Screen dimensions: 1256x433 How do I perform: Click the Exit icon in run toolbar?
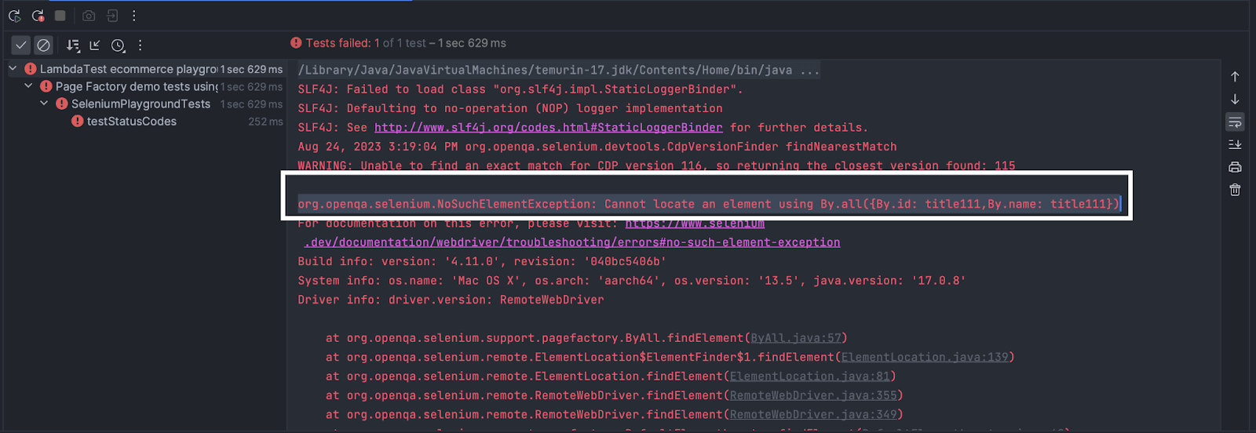click(112, 16)
